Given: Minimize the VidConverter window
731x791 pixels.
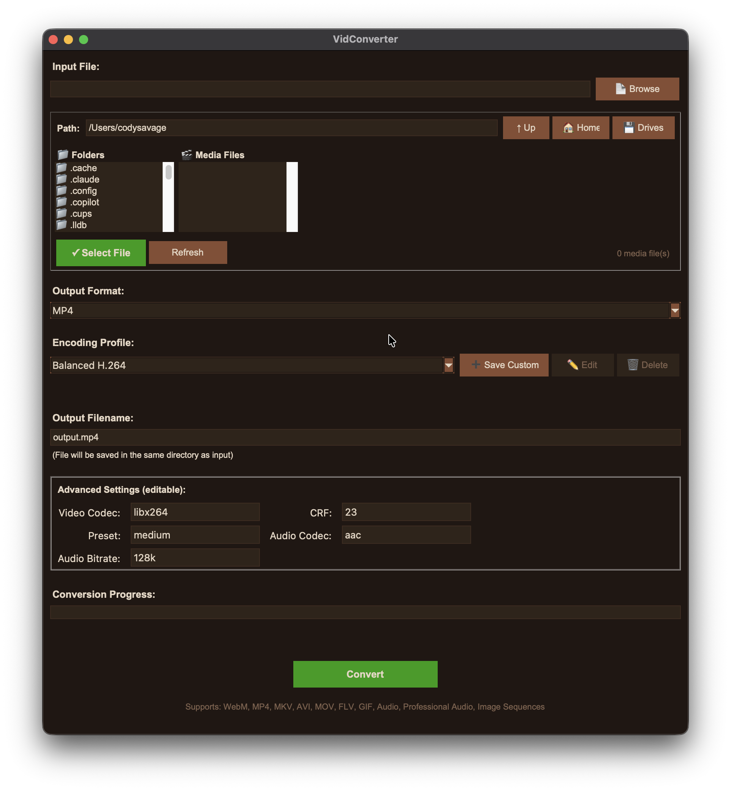Looking at the screenshot, I should click(x=68, y=40).
